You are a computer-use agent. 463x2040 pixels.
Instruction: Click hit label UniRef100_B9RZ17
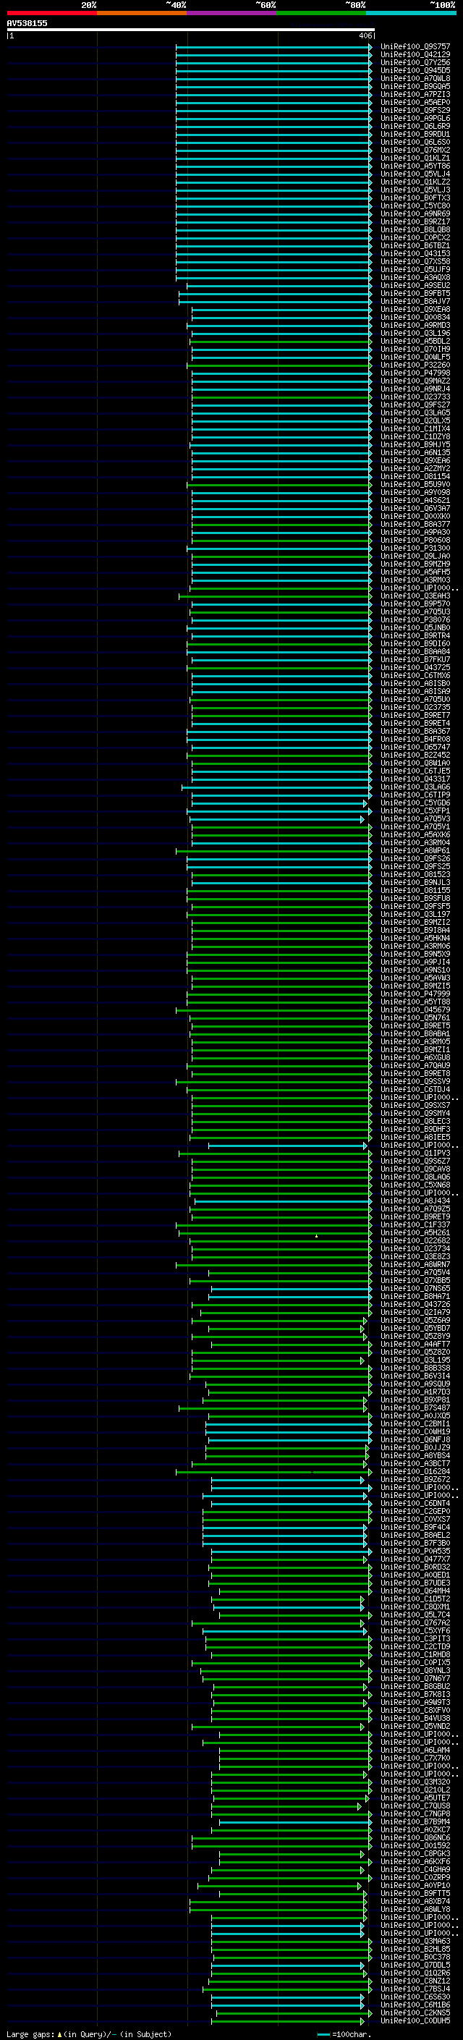coord(415,221)
